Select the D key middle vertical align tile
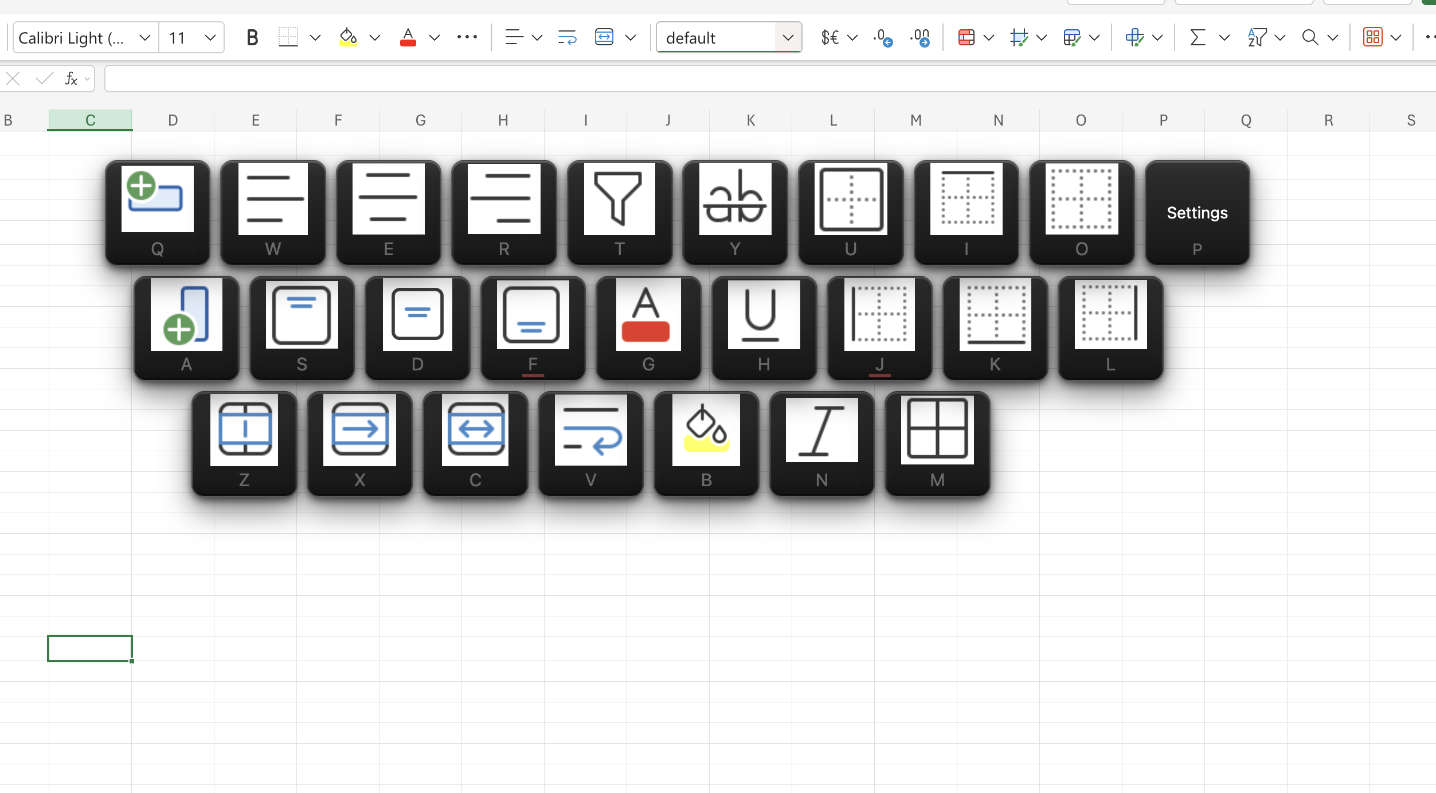The width and height of the screenshot is (1436, 793). click(x=417, y=328)
